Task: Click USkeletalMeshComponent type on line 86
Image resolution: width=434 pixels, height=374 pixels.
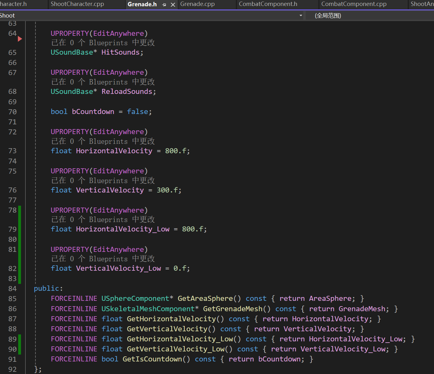Action: [148, 309]
